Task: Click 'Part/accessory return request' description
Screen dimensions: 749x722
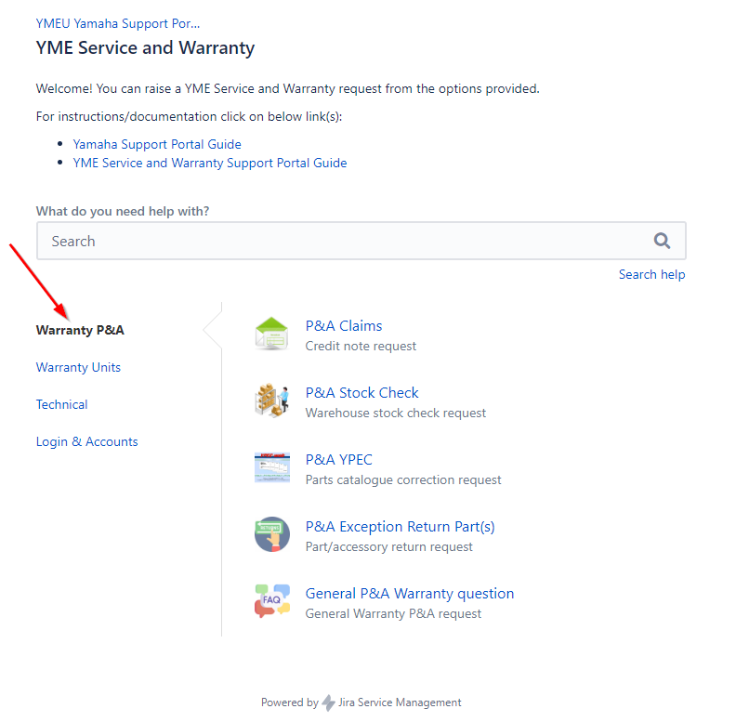Action: pos(389,546)
